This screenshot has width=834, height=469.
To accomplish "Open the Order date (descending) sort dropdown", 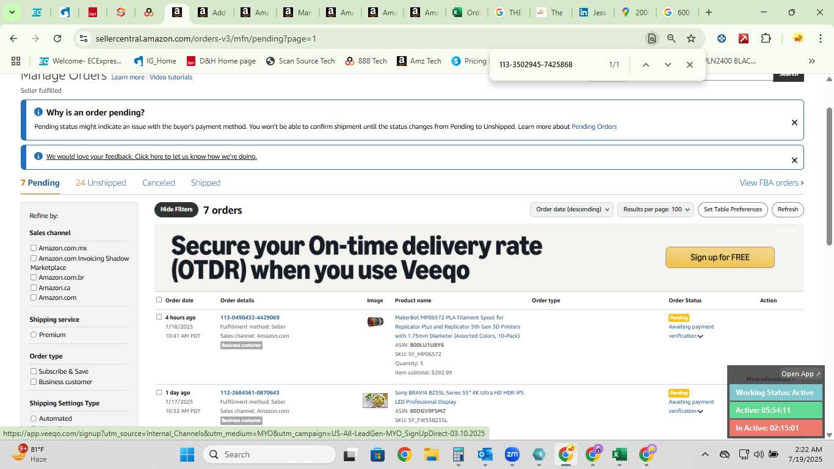I will click(x=571, y=209).
